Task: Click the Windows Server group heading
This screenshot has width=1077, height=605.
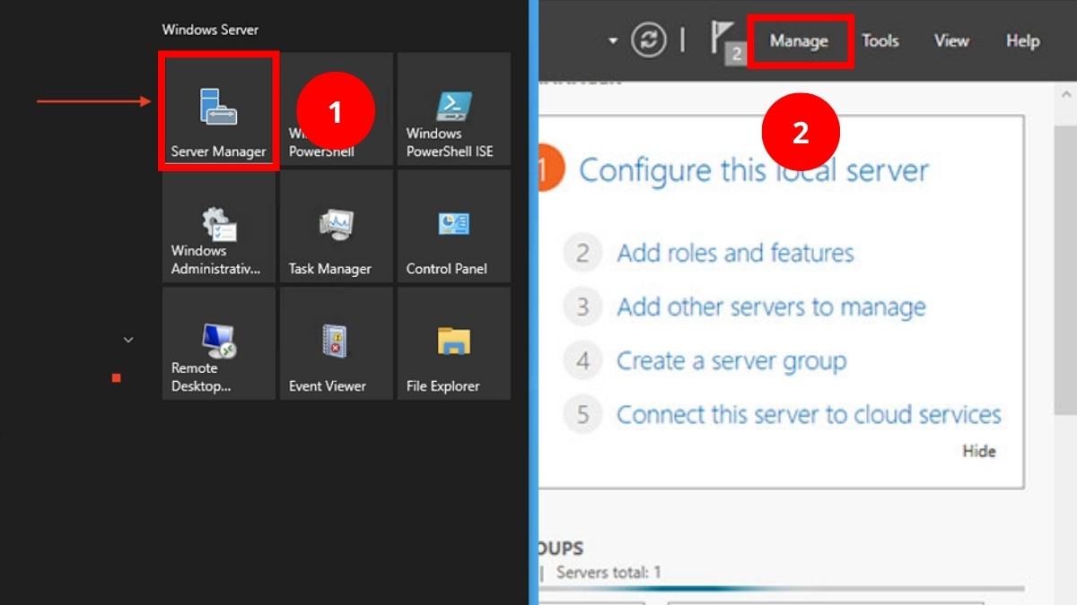Action: (210, 30)
